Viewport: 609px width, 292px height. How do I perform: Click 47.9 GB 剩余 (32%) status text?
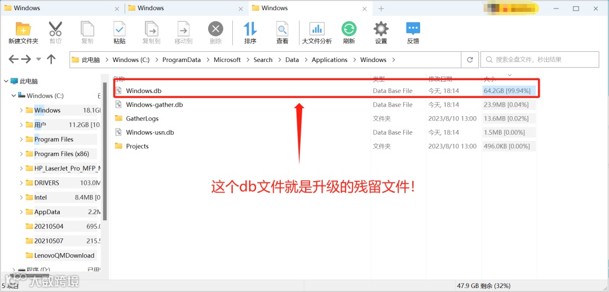point(485,286)
